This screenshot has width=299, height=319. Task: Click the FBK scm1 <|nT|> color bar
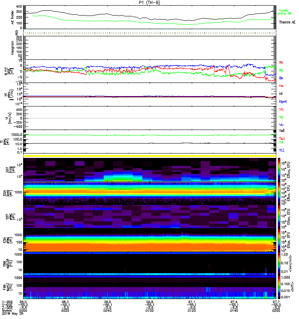point(279,287)
